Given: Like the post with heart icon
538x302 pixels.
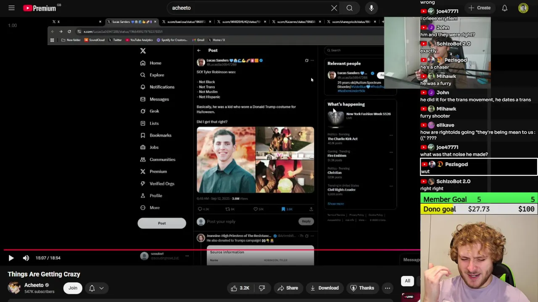Looking at the screenshot, I should (x=258, y=209).
